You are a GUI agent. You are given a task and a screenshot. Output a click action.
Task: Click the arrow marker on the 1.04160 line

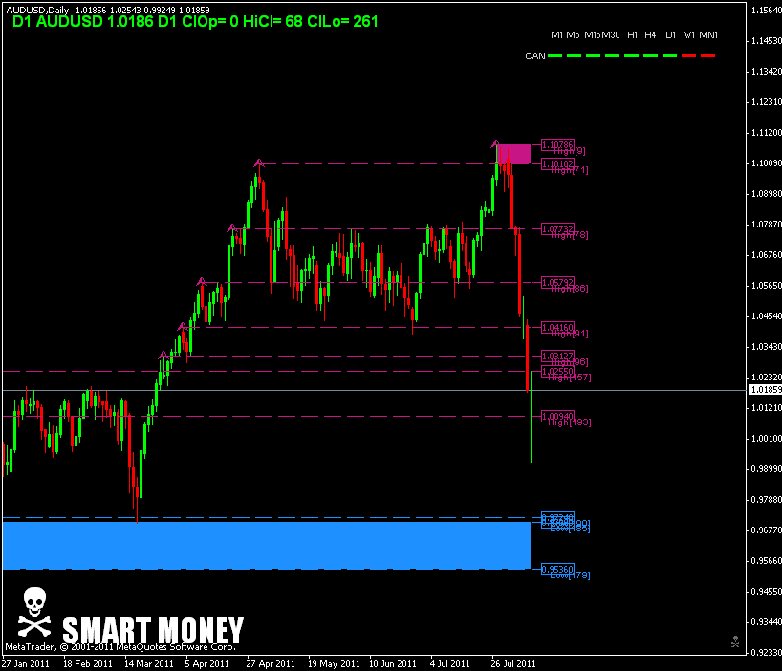[183, 327]
